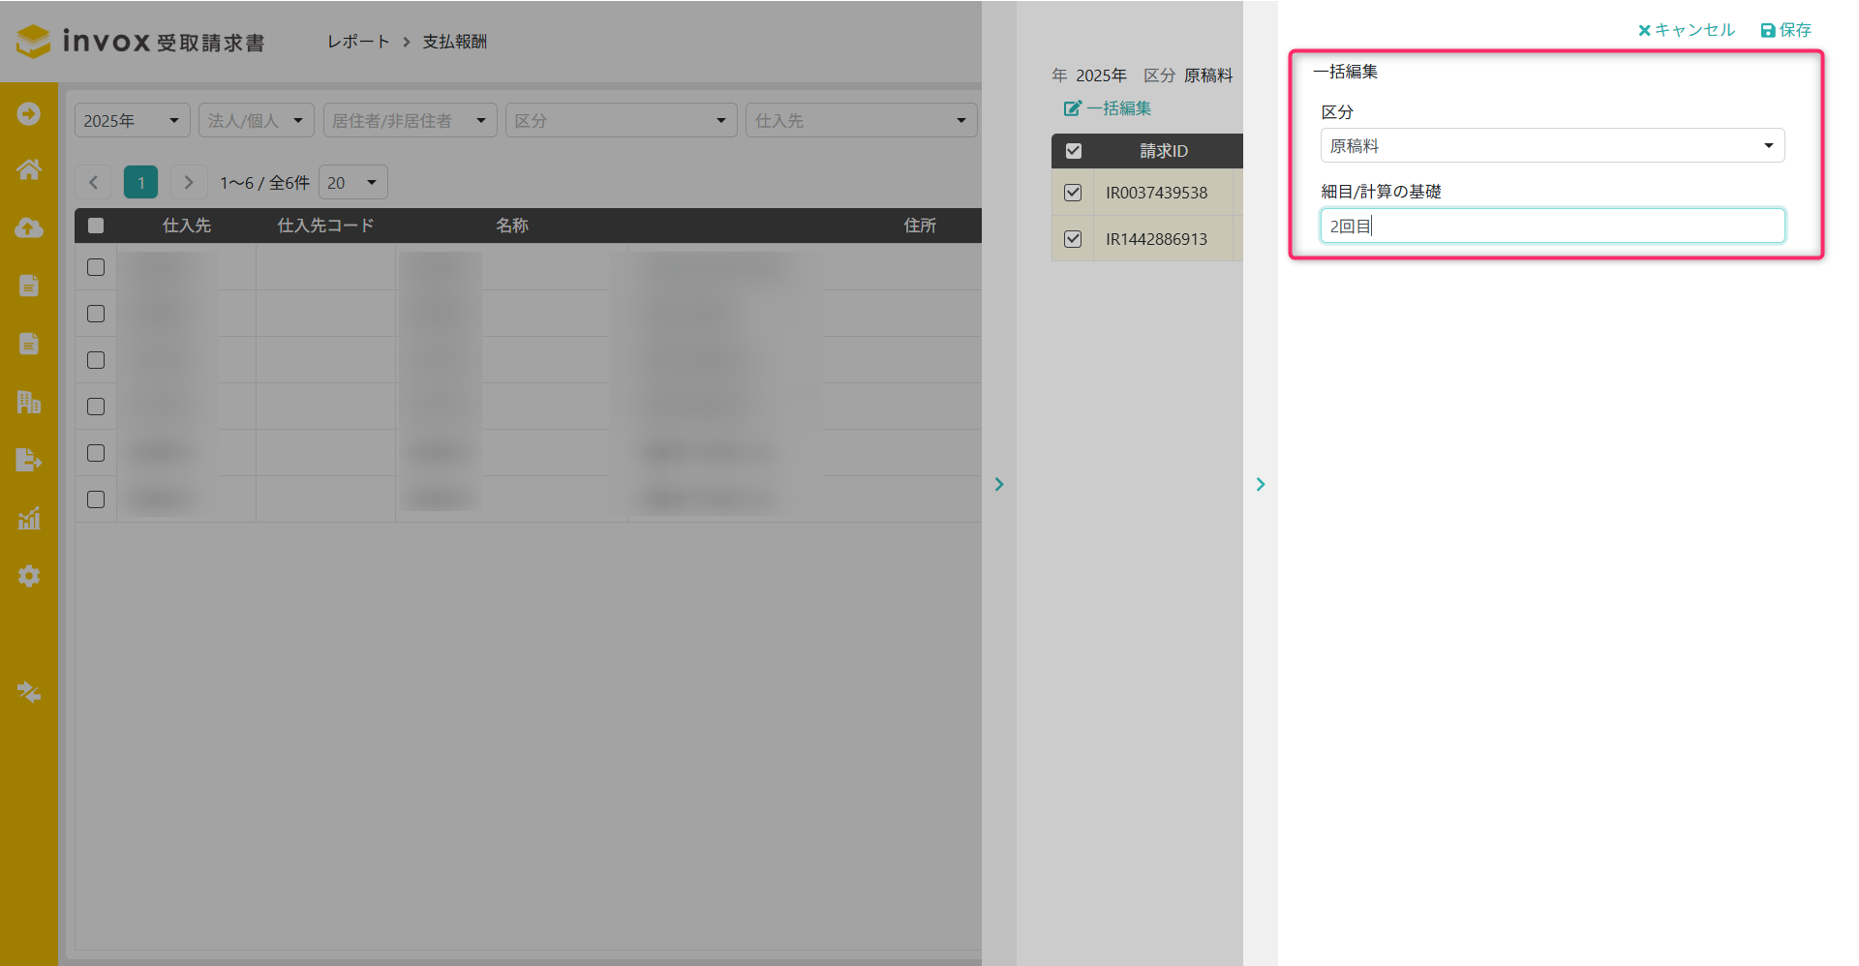1859x966 pixels.
Task: Click the file export icon in sidebar
Action: (29, 460)
